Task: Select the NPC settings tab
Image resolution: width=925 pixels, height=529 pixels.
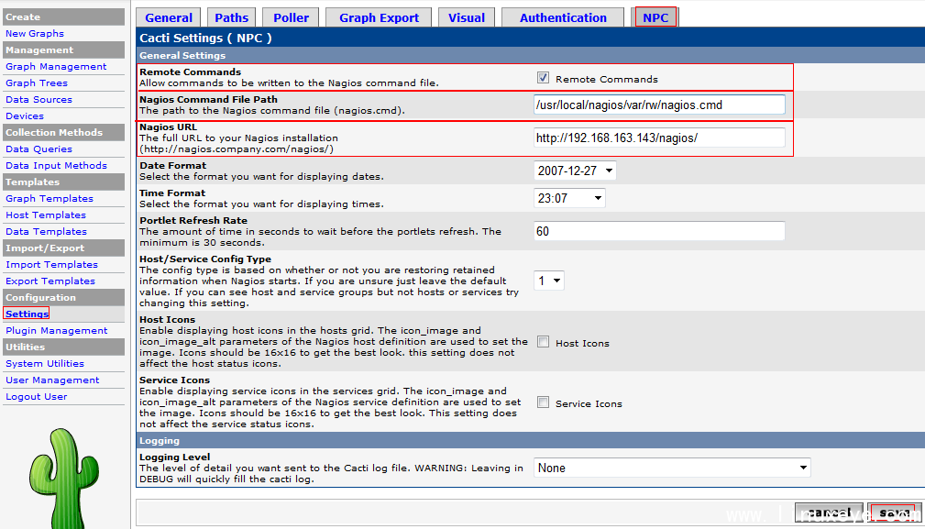Action: [x=655, y=17]
